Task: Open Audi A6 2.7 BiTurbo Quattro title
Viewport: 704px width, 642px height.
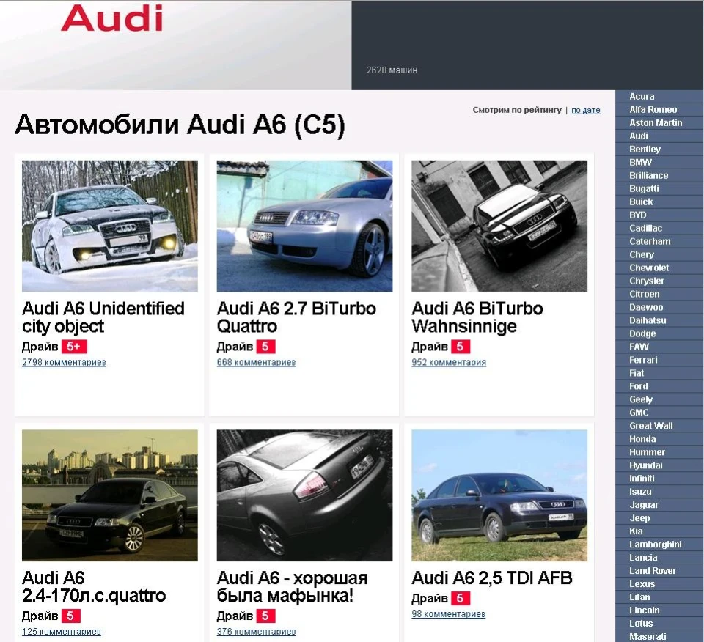Action: coord(296,317)
